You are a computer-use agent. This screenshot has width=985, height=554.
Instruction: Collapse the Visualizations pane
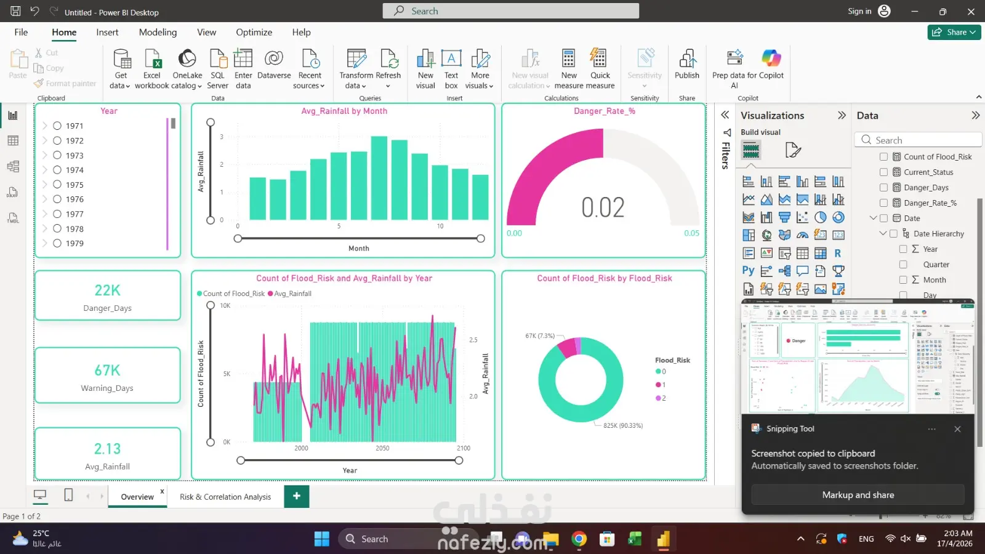(842, 115)
